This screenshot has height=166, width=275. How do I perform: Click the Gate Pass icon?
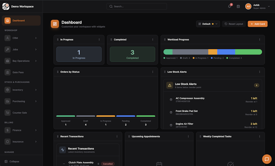coord(7,72)
